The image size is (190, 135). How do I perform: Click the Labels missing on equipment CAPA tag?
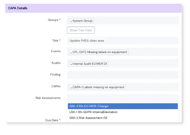coord(98,87)
